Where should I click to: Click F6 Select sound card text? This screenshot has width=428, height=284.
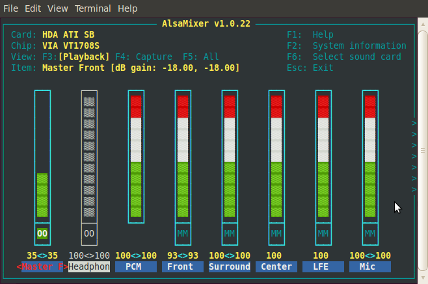tap(344, 57)
